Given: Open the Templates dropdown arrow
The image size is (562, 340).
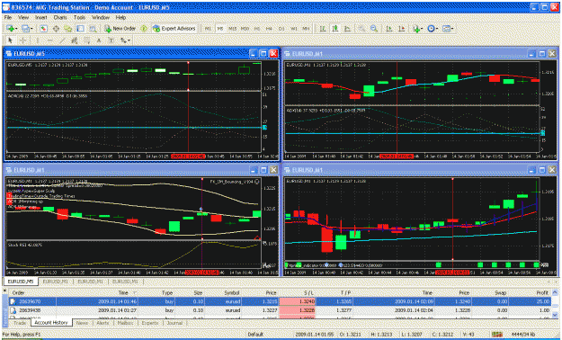Looking at the screenshot, I should coord(452,29).
